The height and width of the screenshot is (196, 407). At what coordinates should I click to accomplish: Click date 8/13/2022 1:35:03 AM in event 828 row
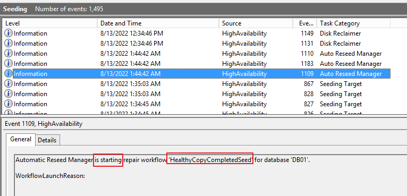130,94
